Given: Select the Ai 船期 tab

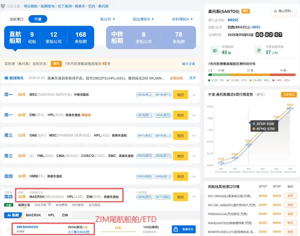Looking at the screenshot, I should (x=13, y=215).
